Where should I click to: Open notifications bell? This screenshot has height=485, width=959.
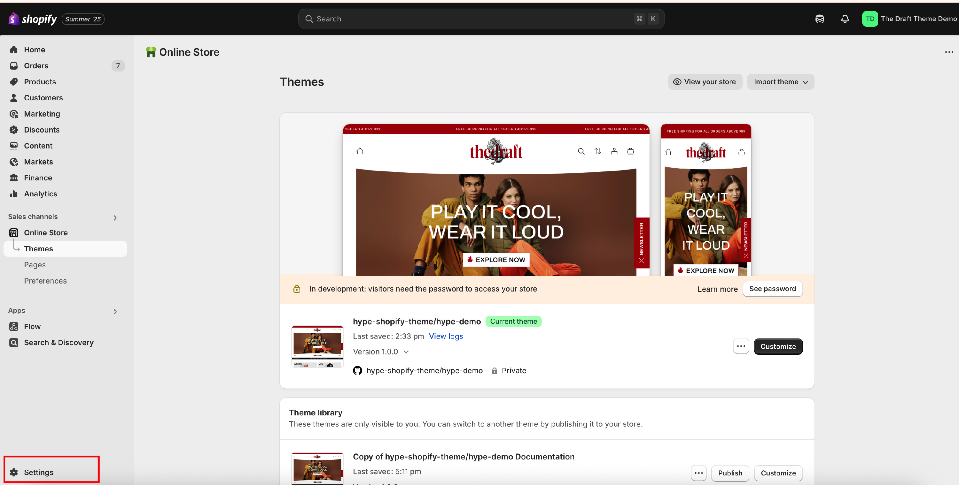click(845, 19)
